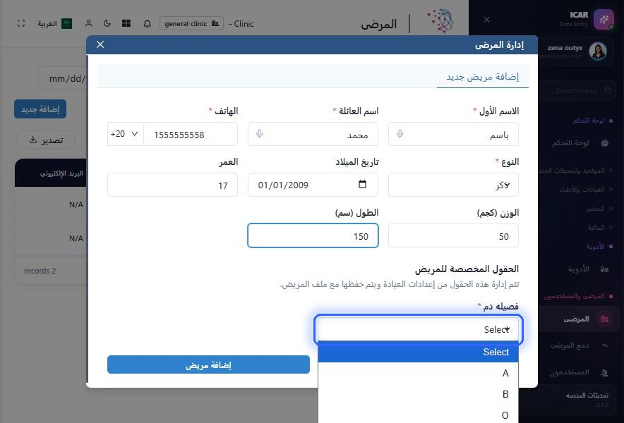Click the records 2 text
The width and height of the screenshot is (624, 423).
tap(40, 271)
